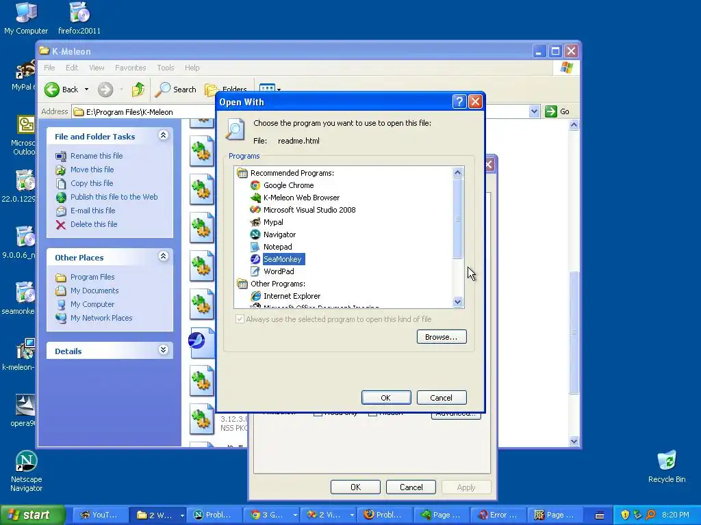Click the program list scroll-down arrow

pyautogui.click(x=457, y=301)
